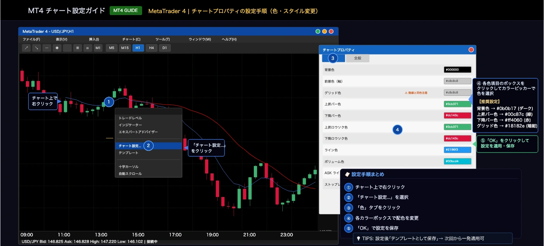Click step ① in the 設定手順まとめ list
Image resolution: width=544 pixels, height=246 pixels.
coord(348,187)
